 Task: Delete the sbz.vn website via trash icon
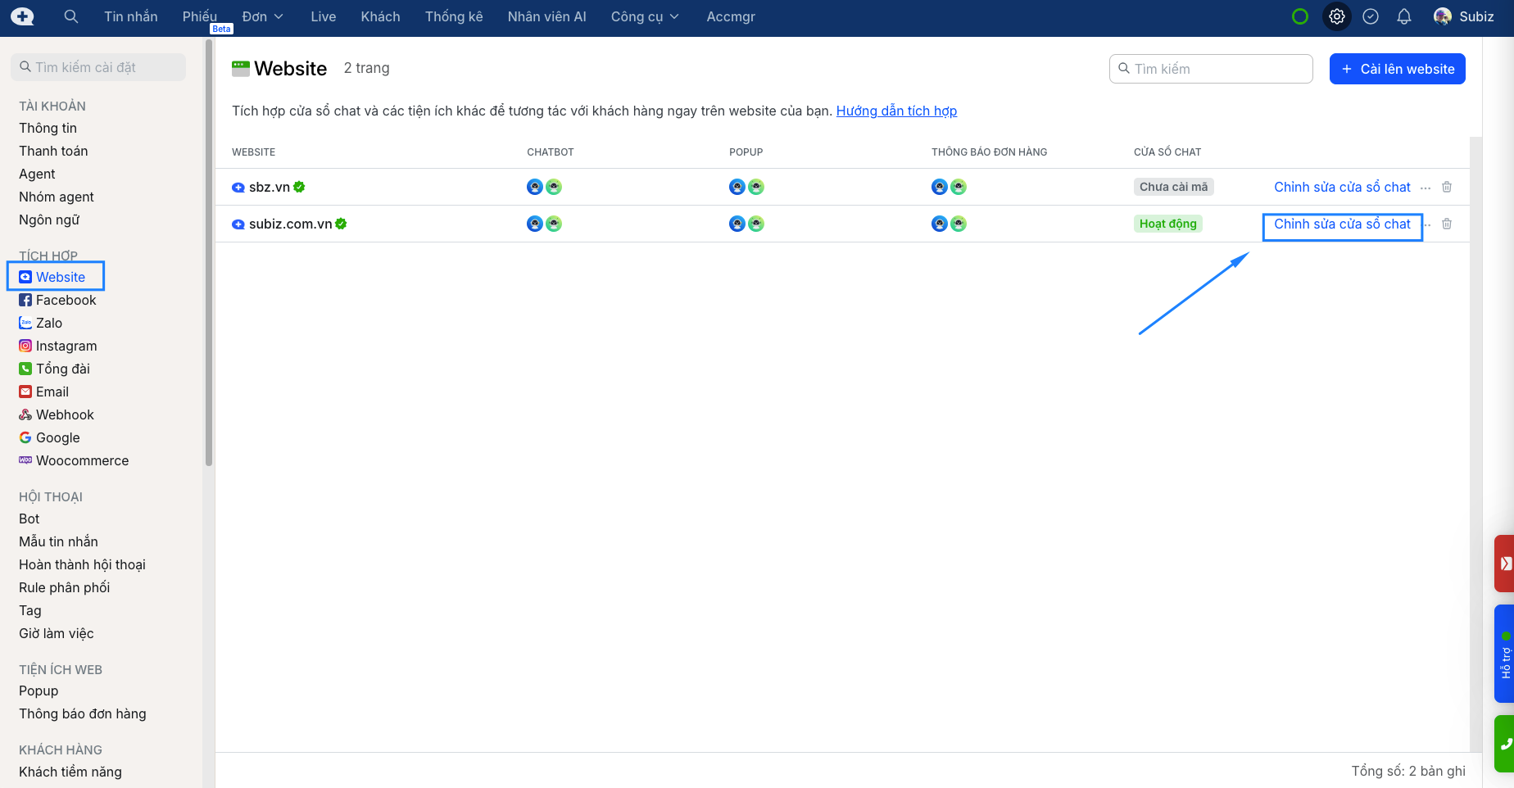pos(1447,187)
